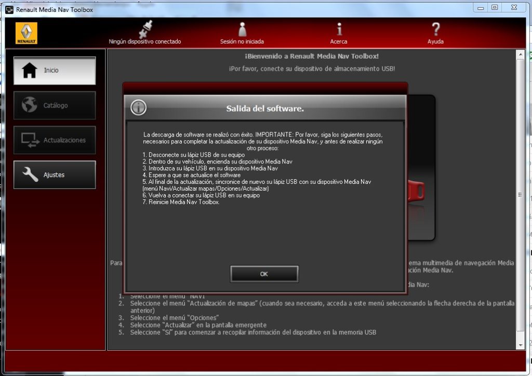Screen dimensions: 532x376
Task: Click the "Salida del software." dialog title
Action: [x=265, y=109]
